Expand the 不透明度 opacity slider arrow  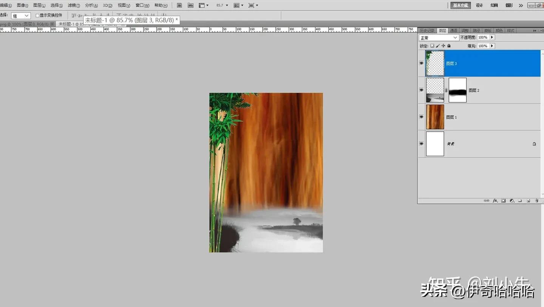pos(492,37)
